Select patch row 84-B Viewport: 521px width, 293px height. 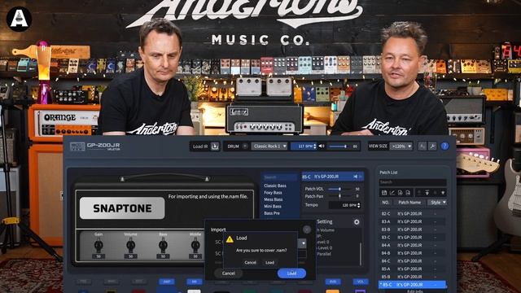412,253
